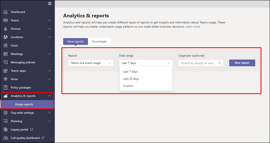
Task: Click the Analytics & reports page heading
Action: pyautogui.click(x=86, y=16)
